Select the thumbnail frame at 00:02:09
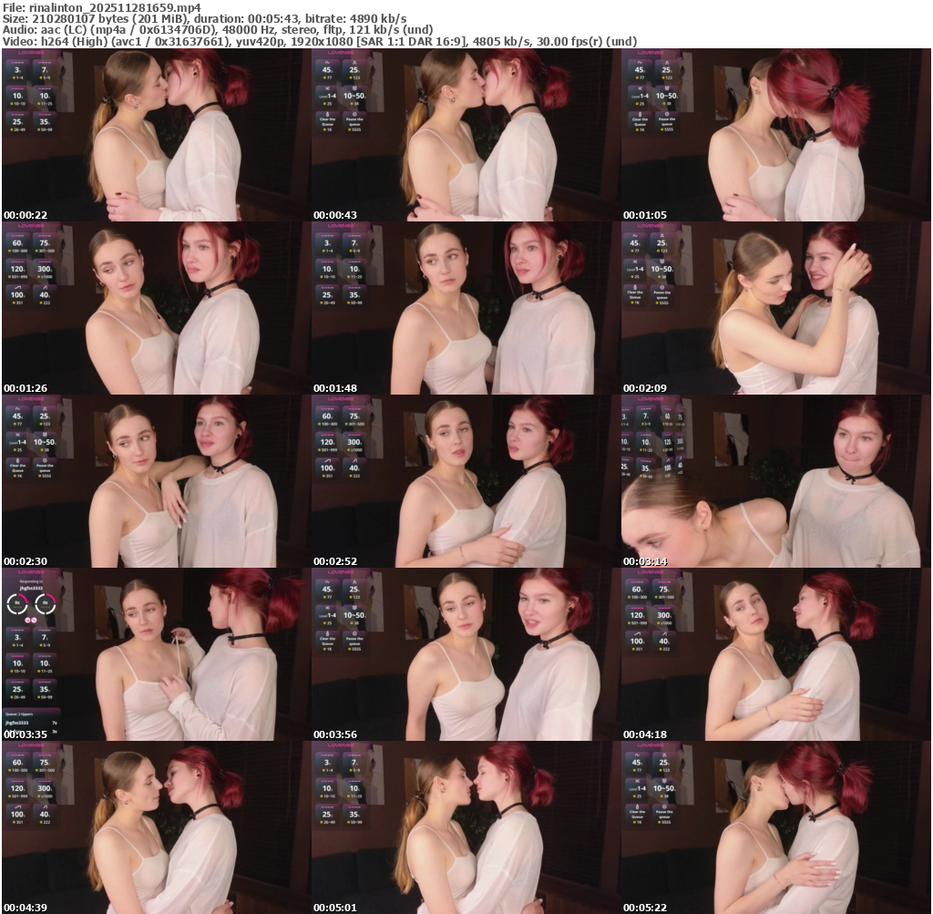933x914 pixels. coord(776,308)
